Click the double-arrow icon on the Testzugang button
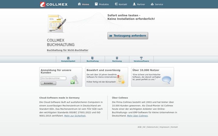The width and height of the screenshot is (218, 136). 111,36
